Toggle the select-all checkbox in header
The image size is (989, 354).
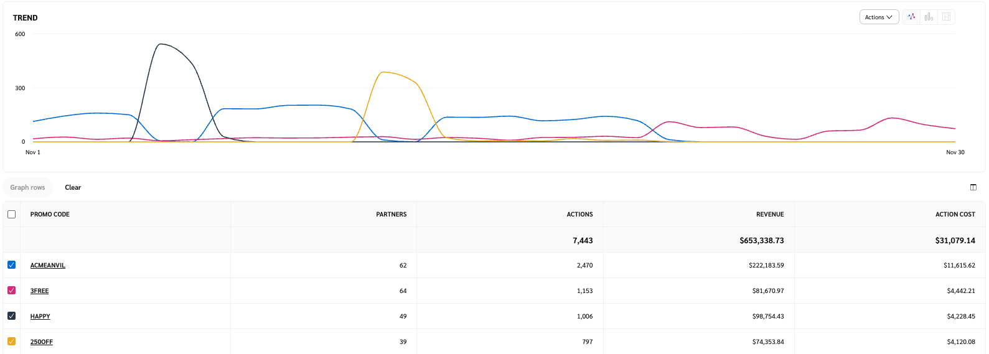(12, 214)
